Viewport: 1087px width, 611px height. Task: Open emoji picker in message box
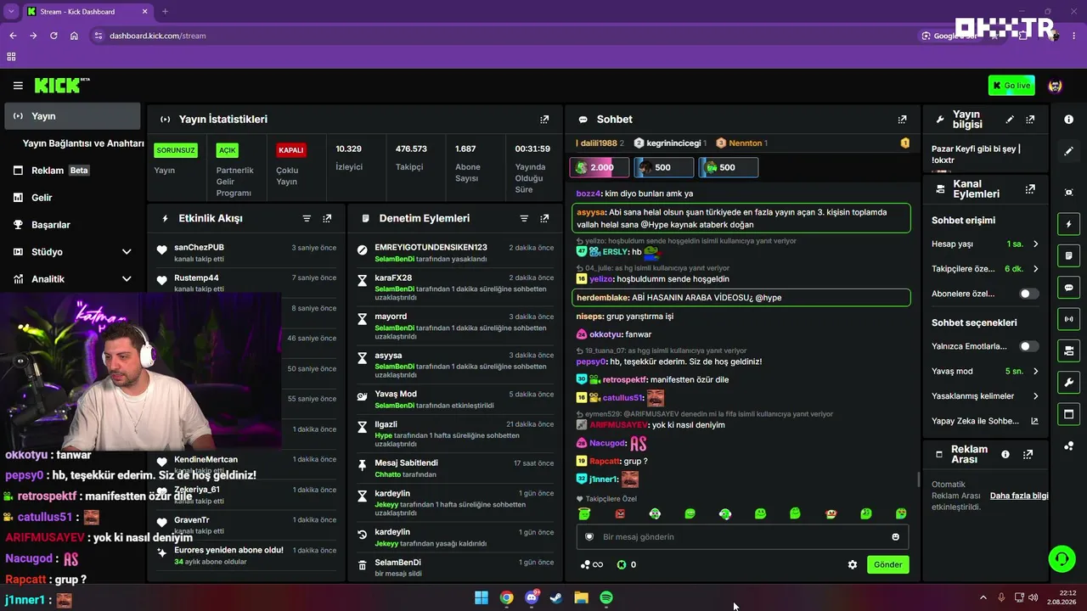[895, 536]
